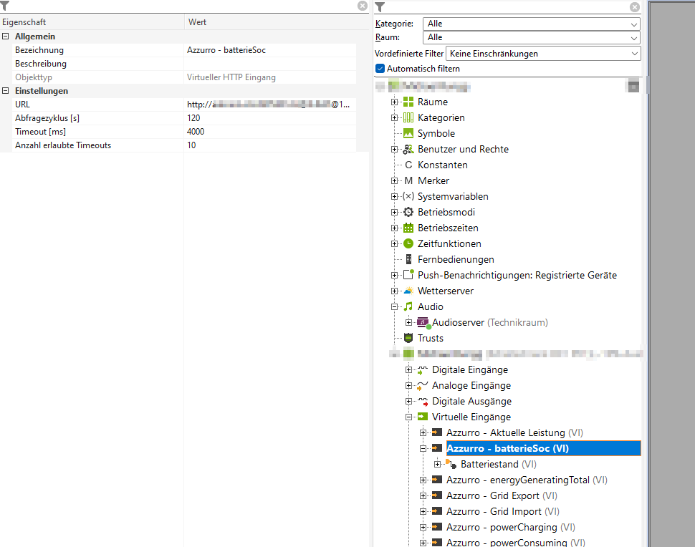695x547 pixels.
Task: Click the Fernbedienungen remote icon
Action: 409,259
